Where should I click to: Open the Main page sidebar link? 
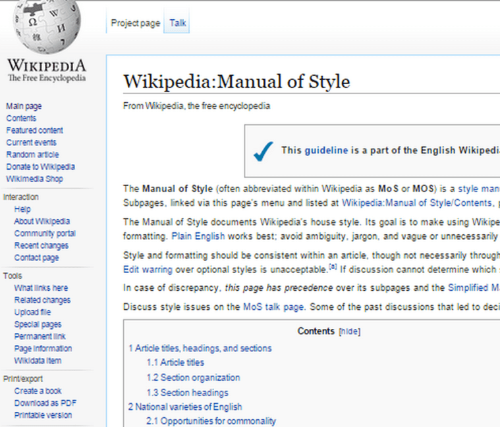pyautogui.click(x=24, y=106)
